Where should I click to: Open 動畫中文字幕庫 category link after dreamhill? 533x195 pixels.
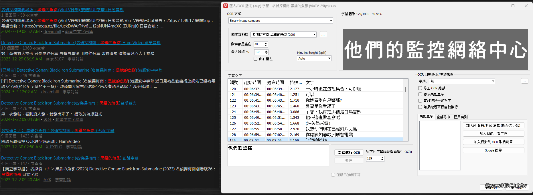[79, 31]
